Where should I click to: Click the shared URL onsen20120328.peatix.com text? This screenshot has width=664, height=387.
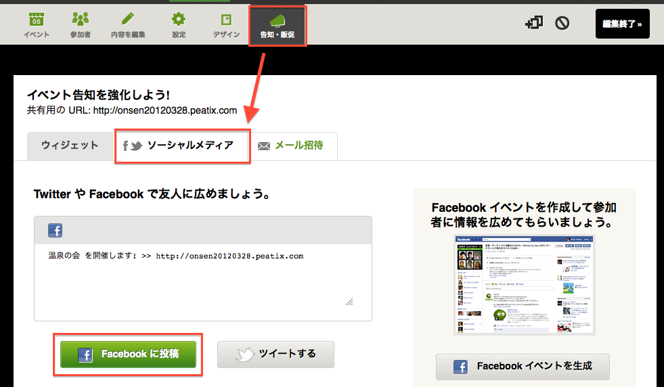click(164, 110)
